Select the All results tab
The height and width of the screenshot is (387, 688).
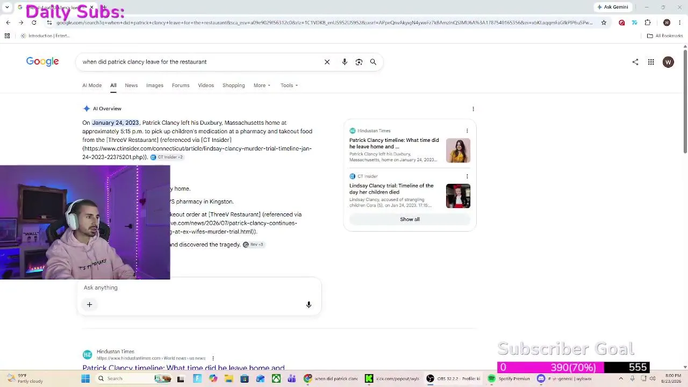113,85
